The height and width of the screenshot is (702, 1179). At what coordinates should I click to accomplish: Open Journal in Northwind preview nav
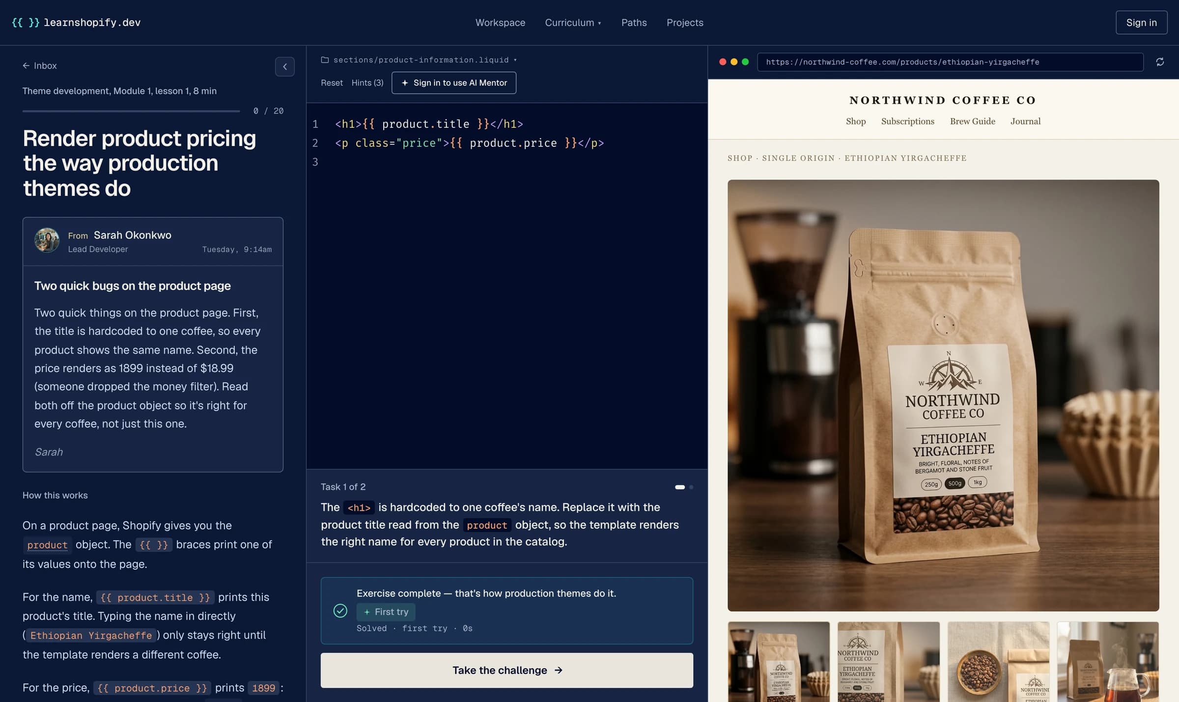click(x=1025, y=121)
